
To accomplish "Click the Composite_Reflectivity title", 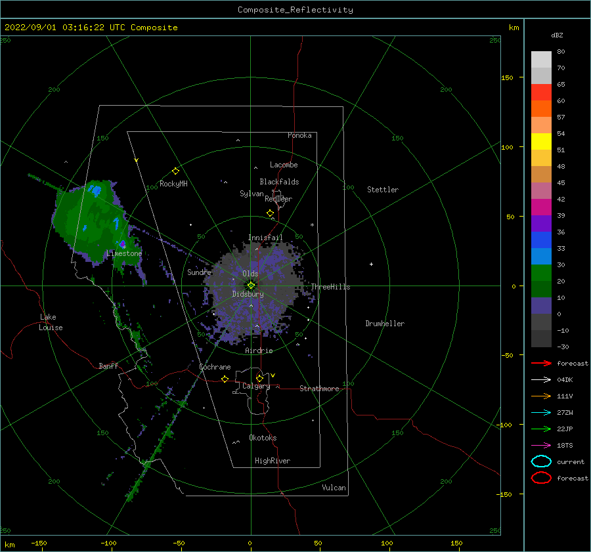I will [x=295, y=10].
